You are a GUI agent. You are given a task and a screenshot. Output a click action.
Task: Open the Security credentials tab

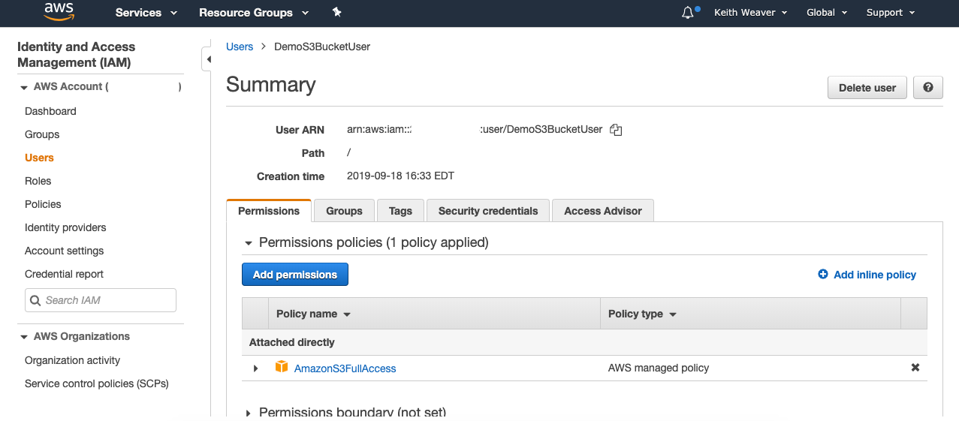coord(488,211)
